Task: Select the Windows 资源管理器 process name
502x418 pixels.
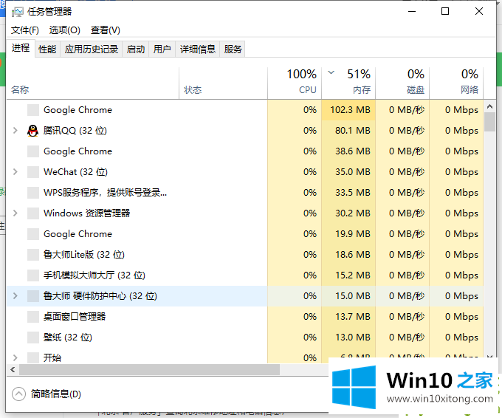Action: [87, 213]
